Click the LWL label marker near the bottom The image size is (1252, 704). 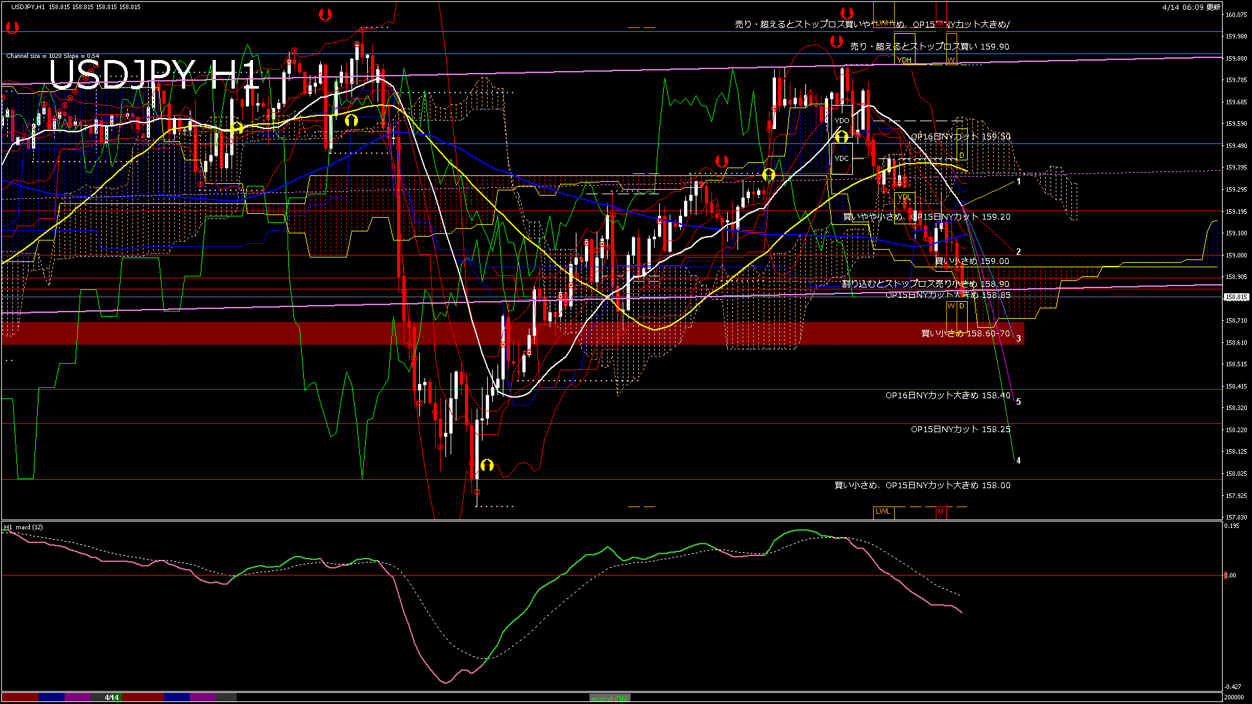pyautogui.click(x=883, y=511)
